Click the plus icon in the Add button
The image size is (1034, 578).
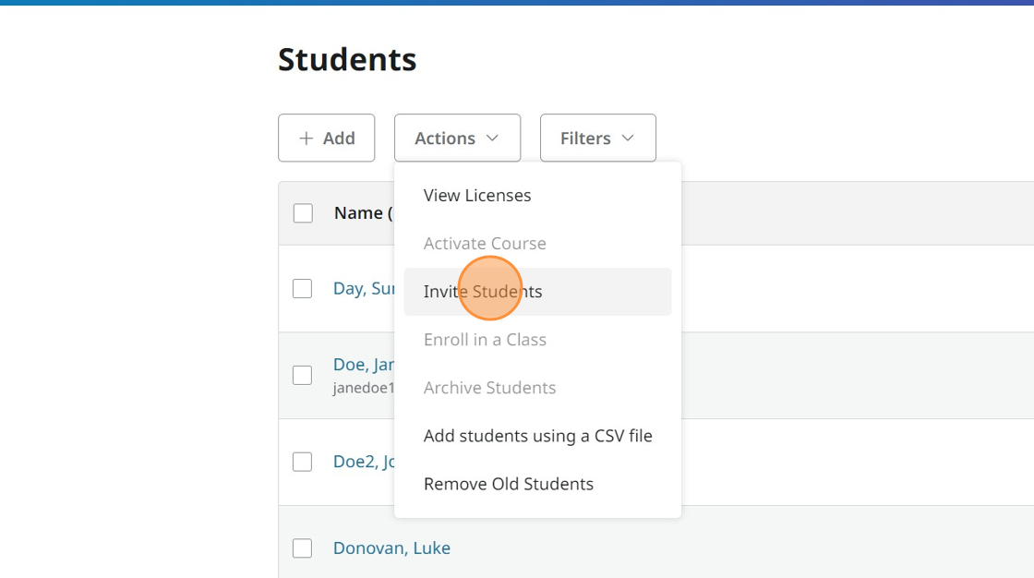[305, 137]
